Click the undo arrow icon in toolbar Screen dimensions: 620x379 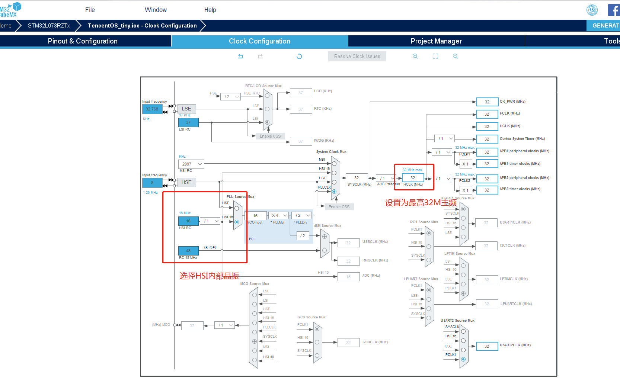240,56
